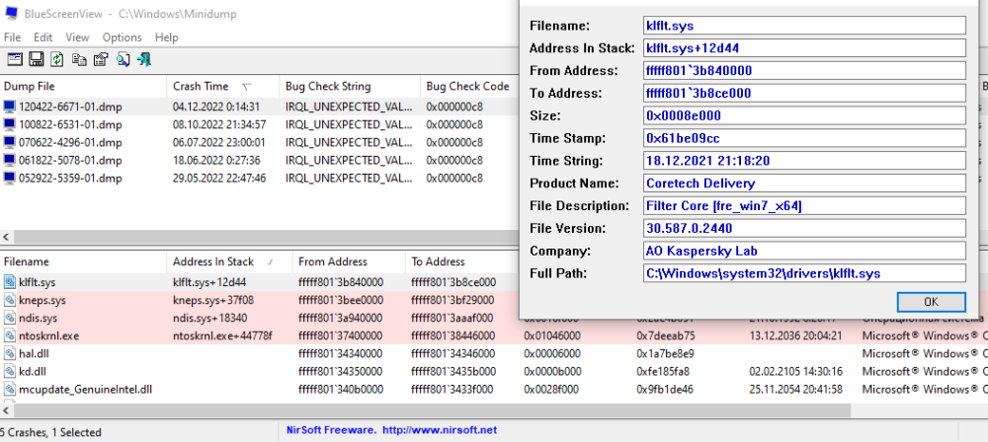
Task: Click the Exit door toolbar icon
Action: point(144,59)
